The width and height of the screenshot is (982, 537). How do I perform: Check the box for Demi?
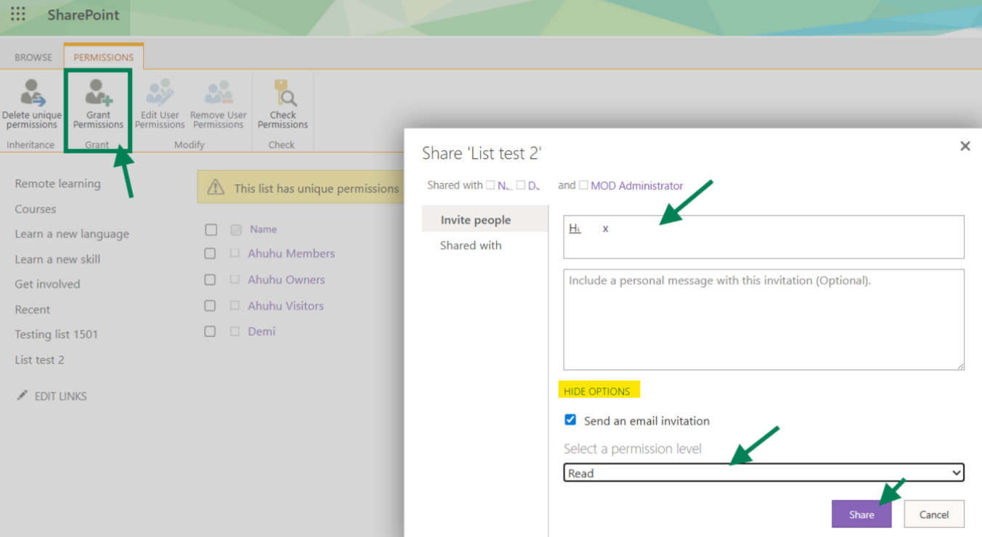coord(210,332)
